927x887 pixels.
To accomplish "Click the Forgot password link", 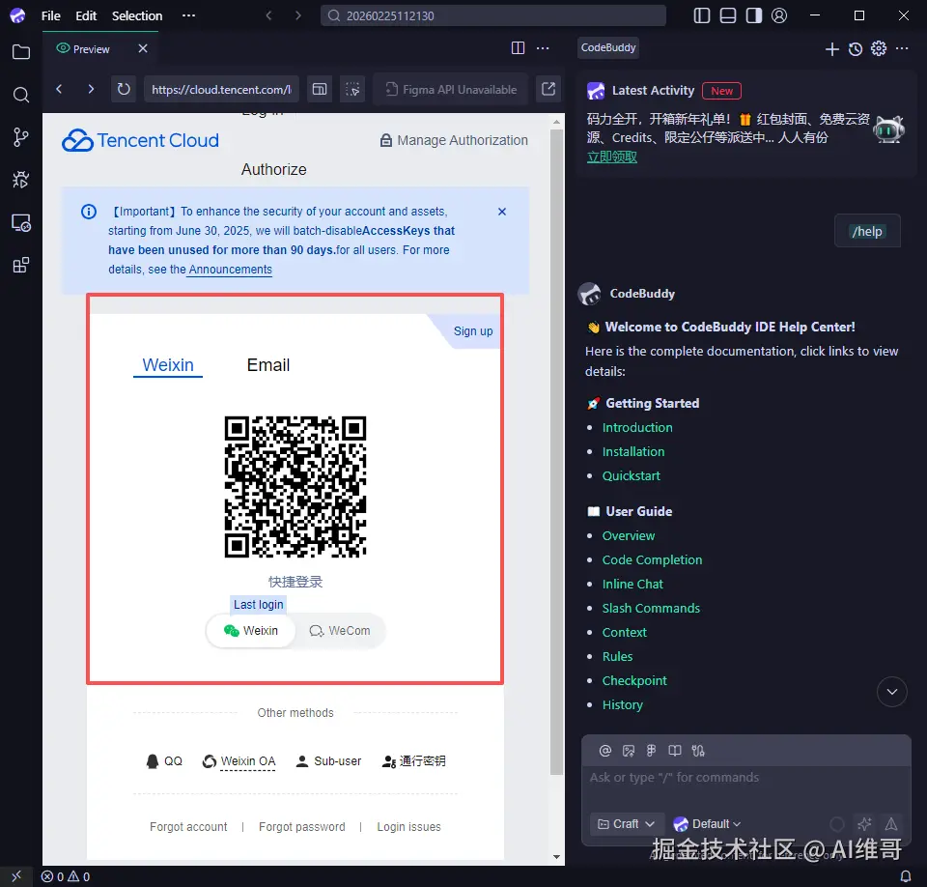I will 302,827.
